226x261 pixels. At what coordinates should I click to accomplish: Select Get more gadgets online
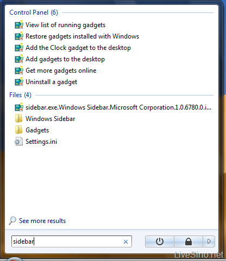click(61, 71)
